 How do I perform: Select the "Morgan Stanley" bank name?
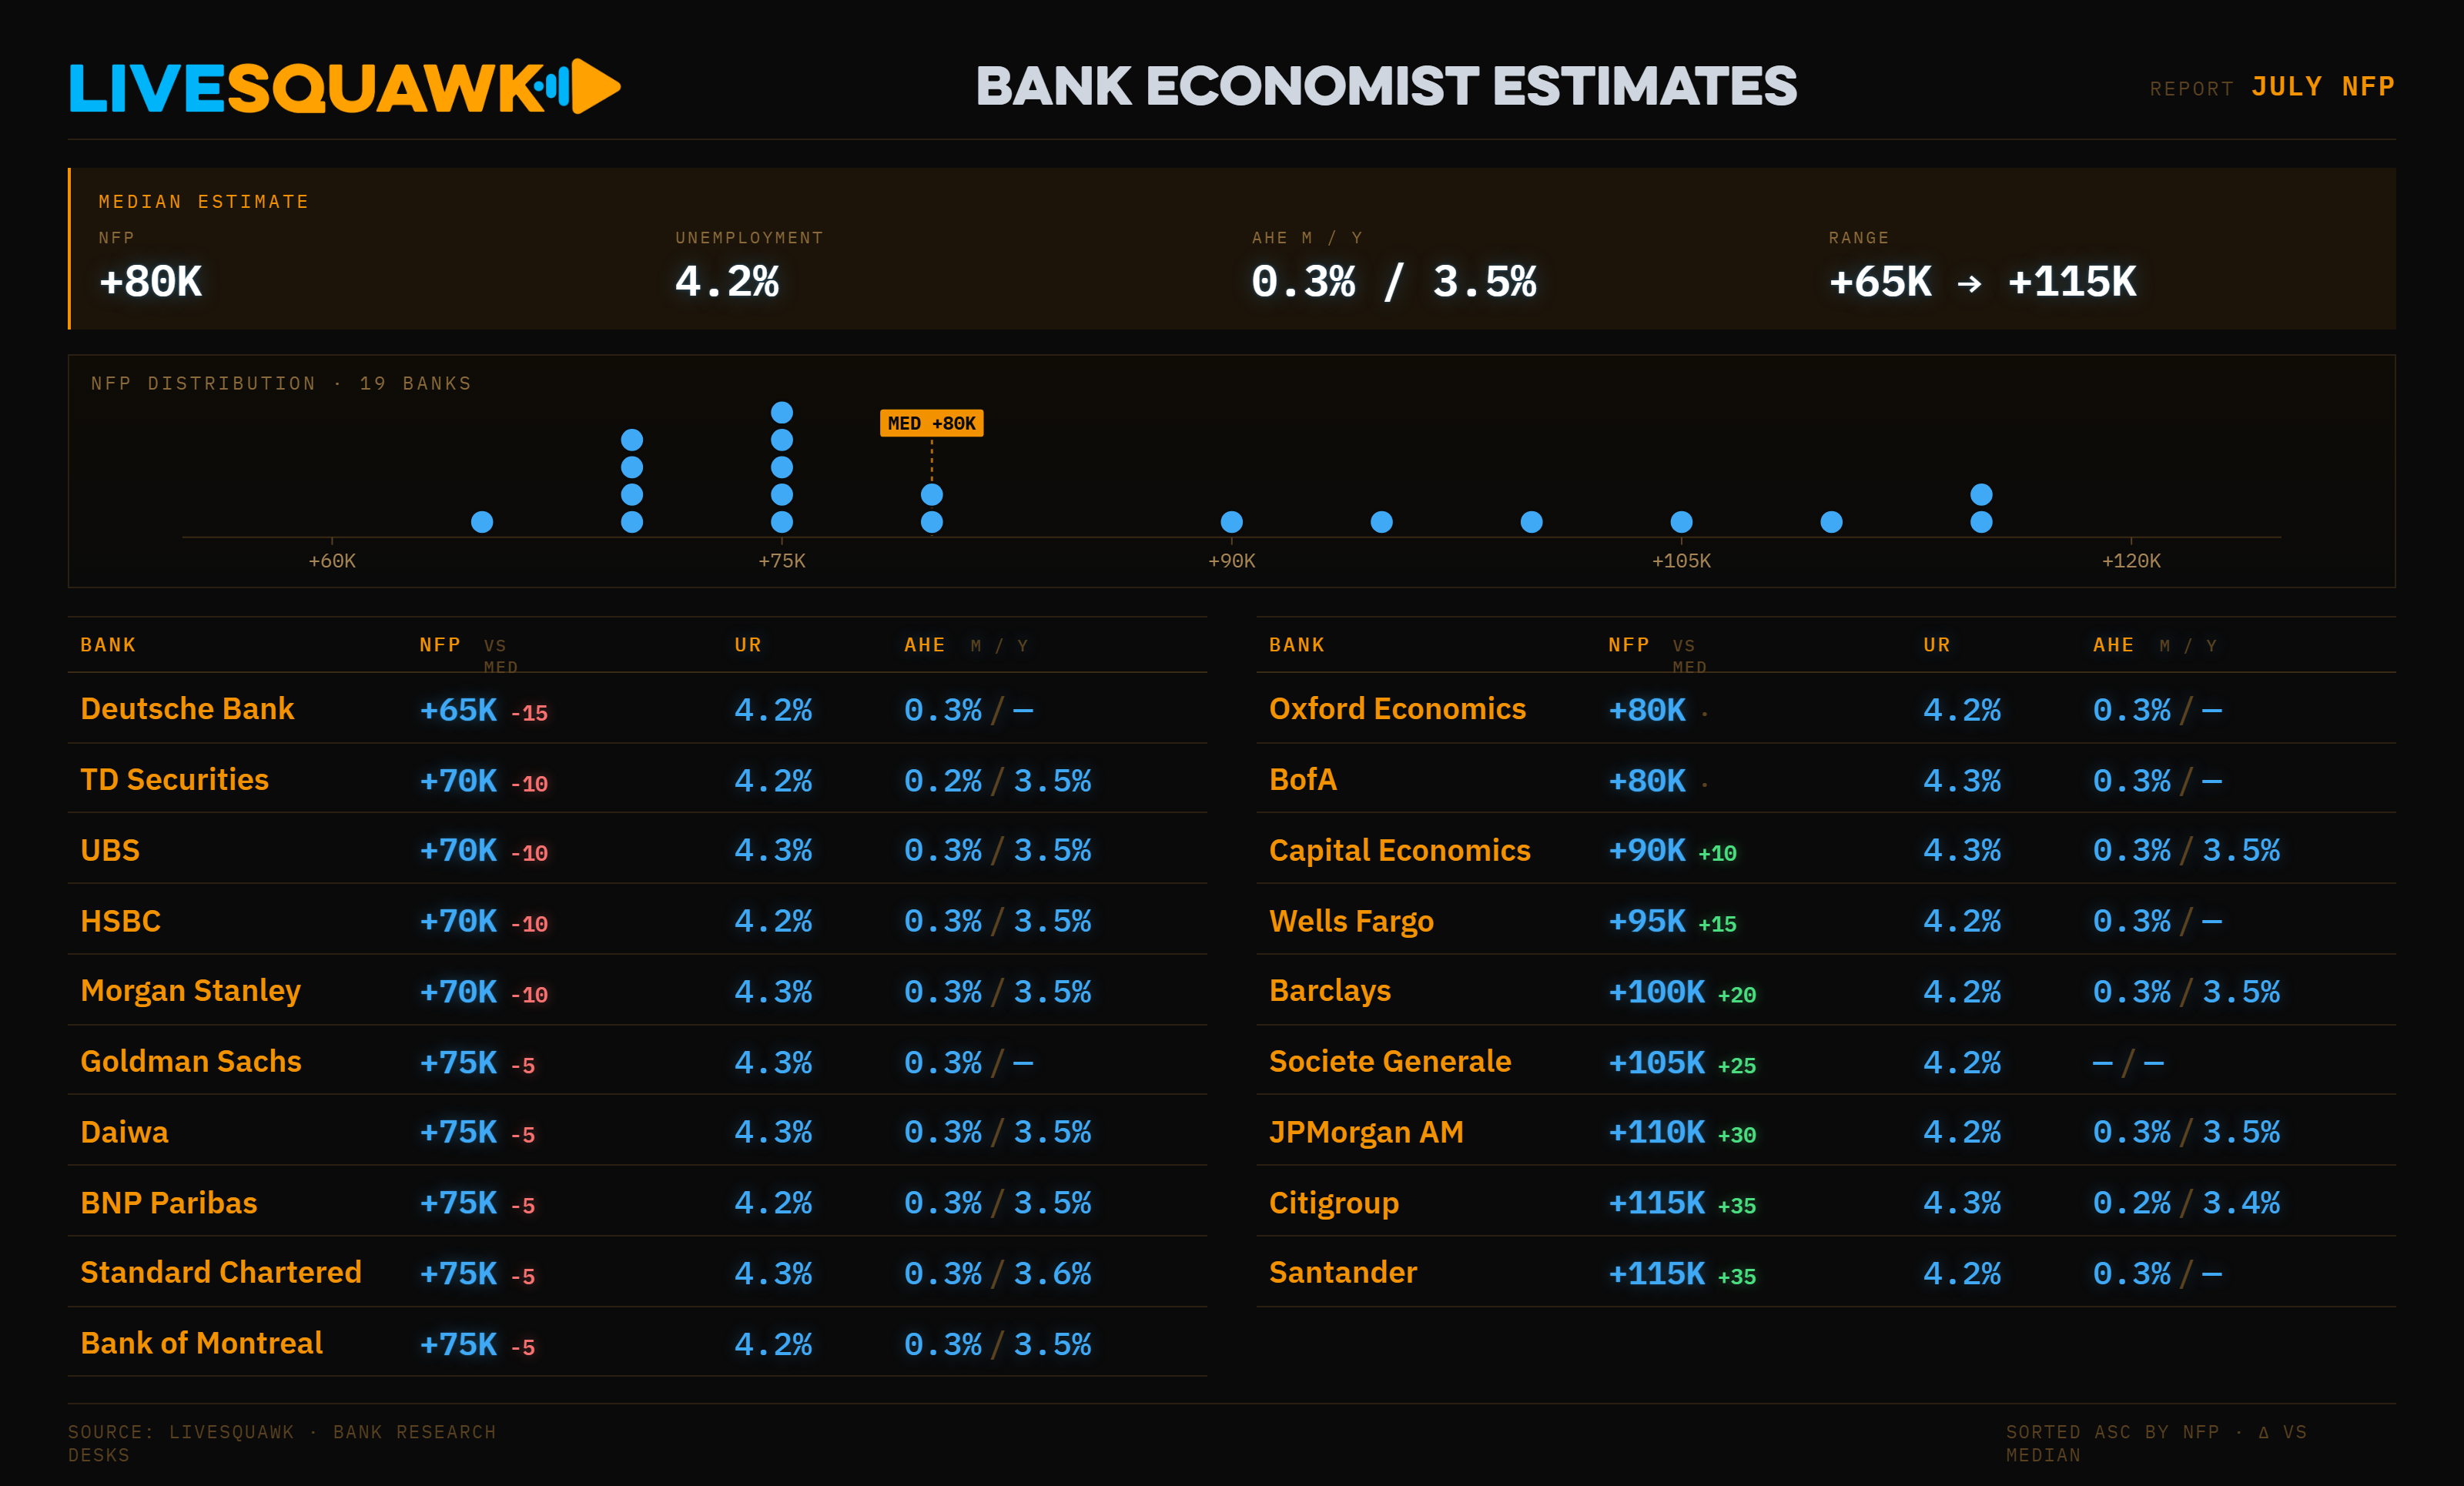point(190,991)
